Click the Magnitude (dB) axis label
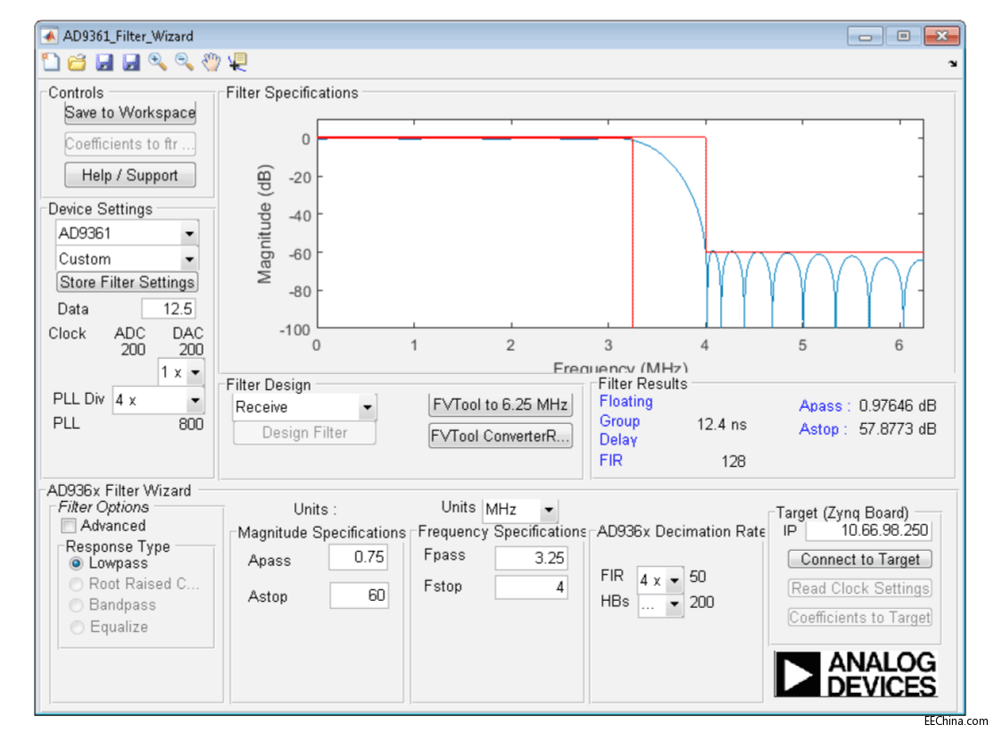994x733 pixels. coord(264,224)
